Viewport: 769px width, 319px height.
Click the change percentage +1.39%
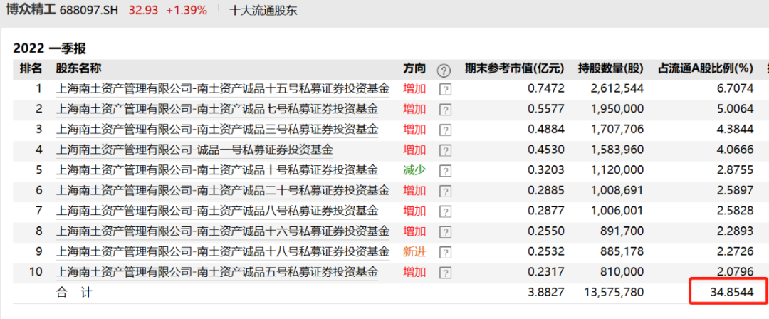[x=187, y=10]
